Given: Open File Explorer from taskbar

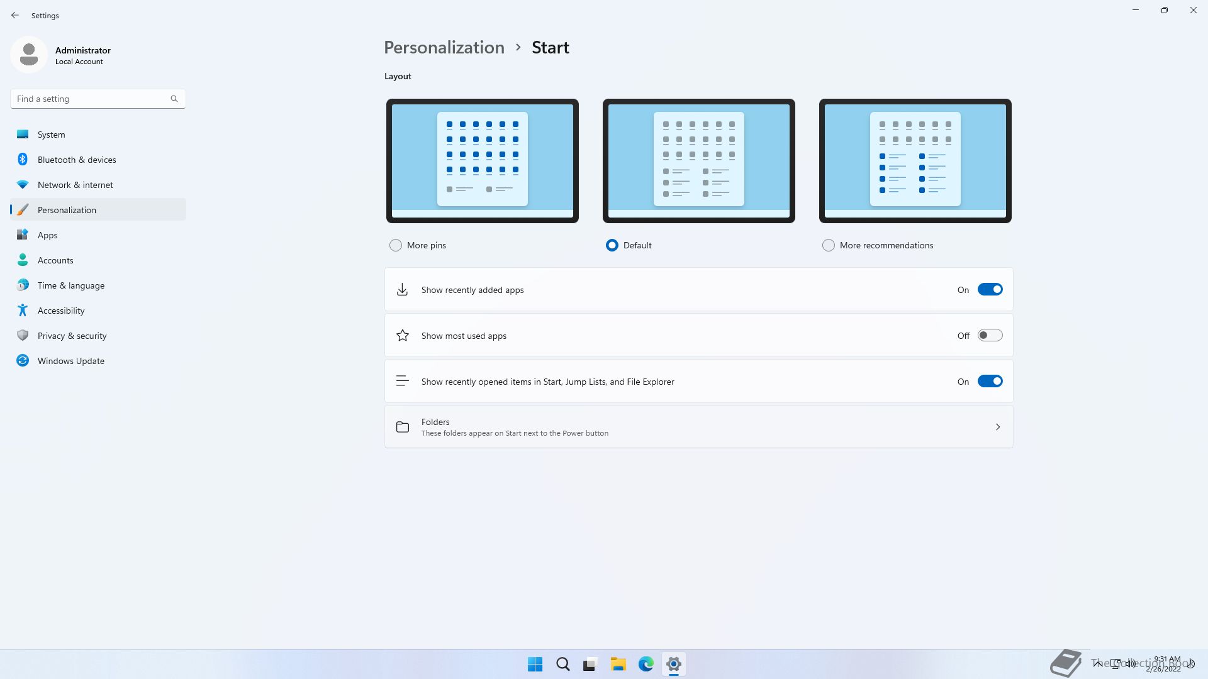Looking at the screenshot, I should point(618,664).
